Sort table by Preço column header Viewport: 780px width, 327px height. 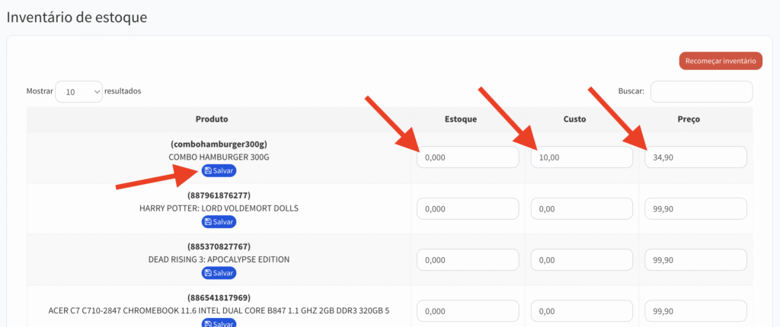689,119
